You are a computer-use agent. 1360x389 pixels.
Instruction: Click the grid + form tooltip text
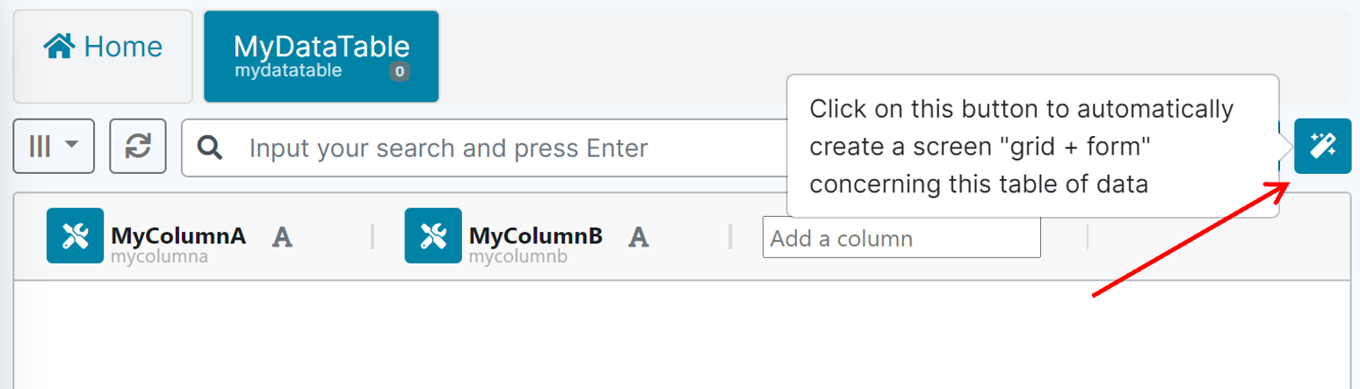click(1023, 147)
